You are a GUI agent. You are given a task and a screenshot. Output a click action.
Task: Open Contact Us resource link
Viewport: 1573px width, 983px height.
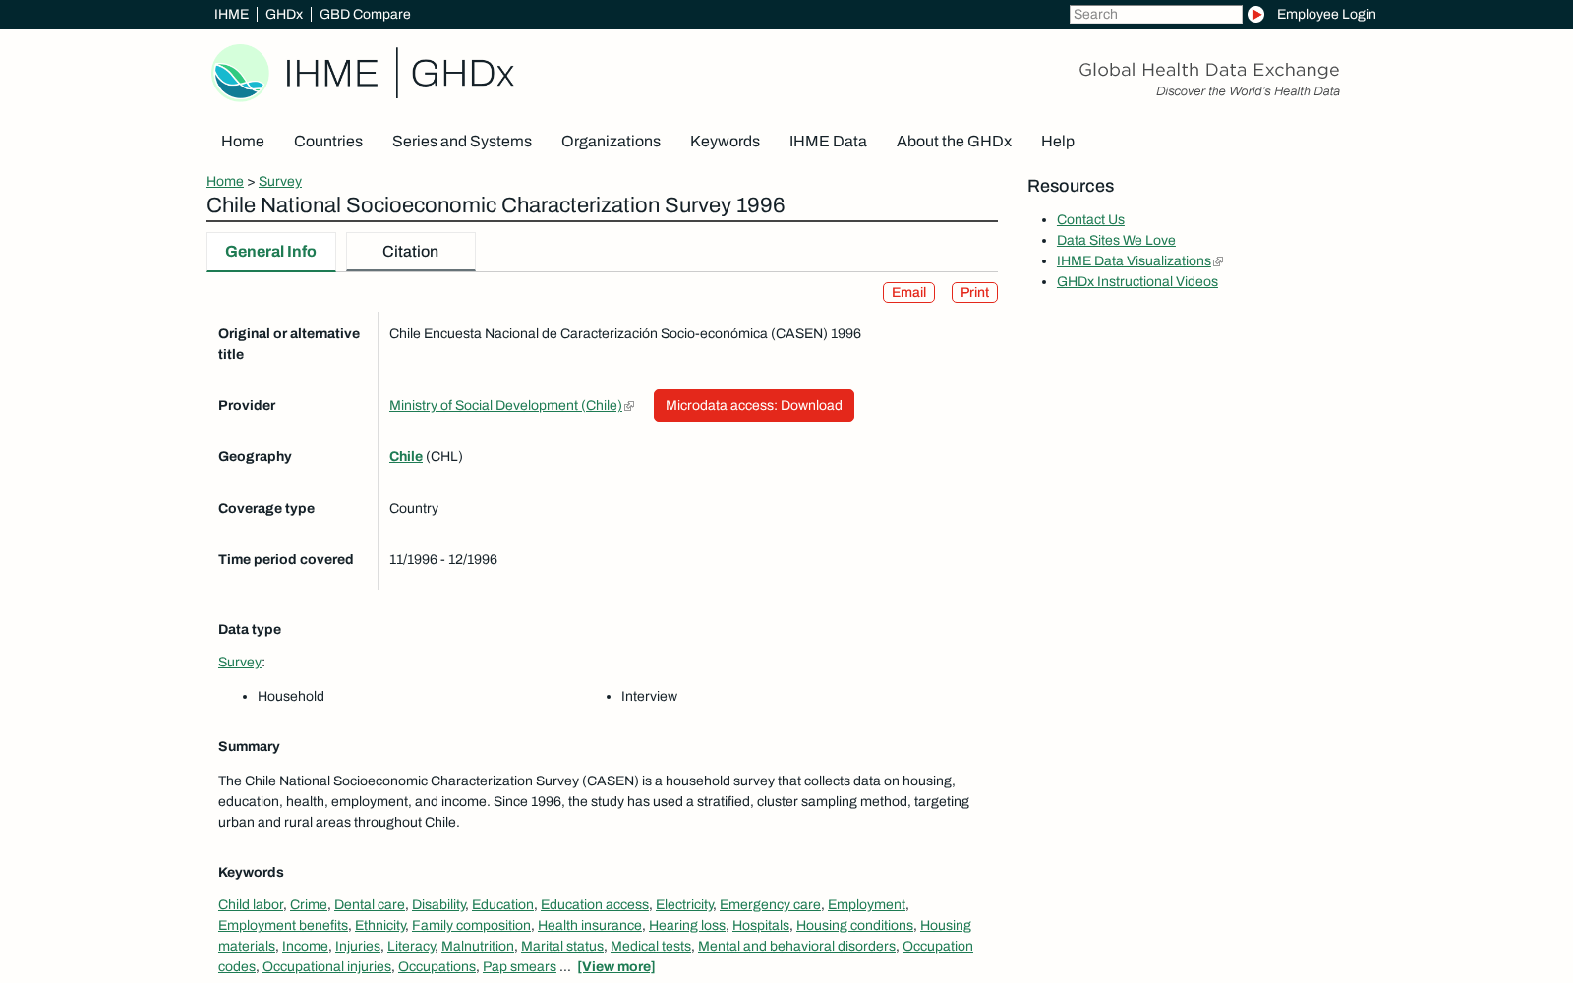click(x=1090, y=219)
